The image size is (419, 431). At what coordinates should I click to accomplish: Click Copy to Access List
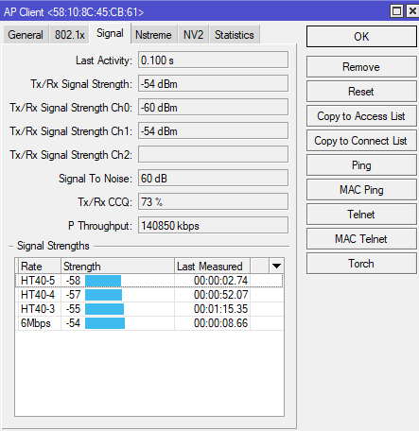click(x=361, y=116)
